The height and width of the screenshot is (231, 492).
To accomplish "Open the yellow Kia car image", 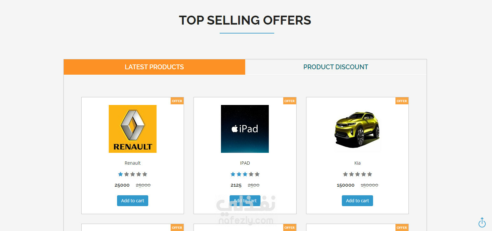I will (357, 129).
